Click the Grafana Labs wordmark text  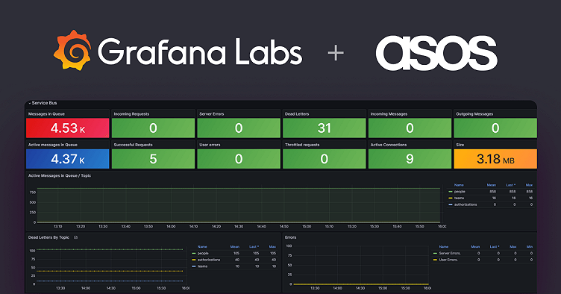(200, 52)
